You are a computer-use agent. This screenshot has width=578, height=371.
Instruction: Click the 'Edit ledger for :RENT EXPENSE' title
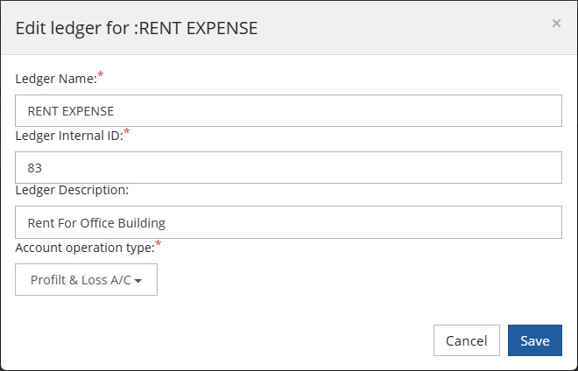click(137, 28)
